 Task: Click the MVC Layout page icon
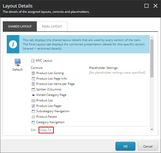(33, 61)
